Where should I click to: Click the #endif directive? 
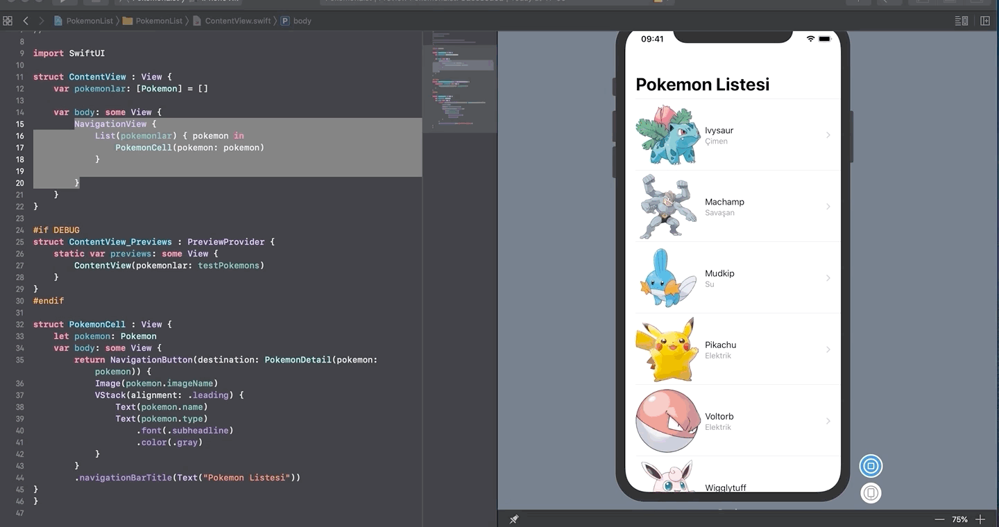(49, 301)
